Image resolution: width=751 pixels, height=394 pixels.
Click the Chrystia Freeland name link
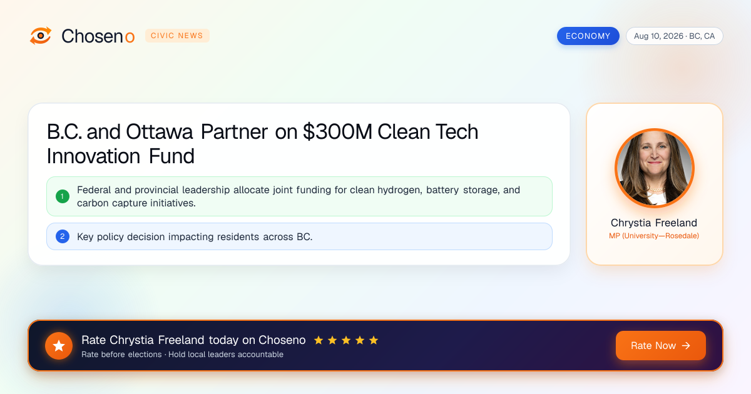tap(654, 223)
